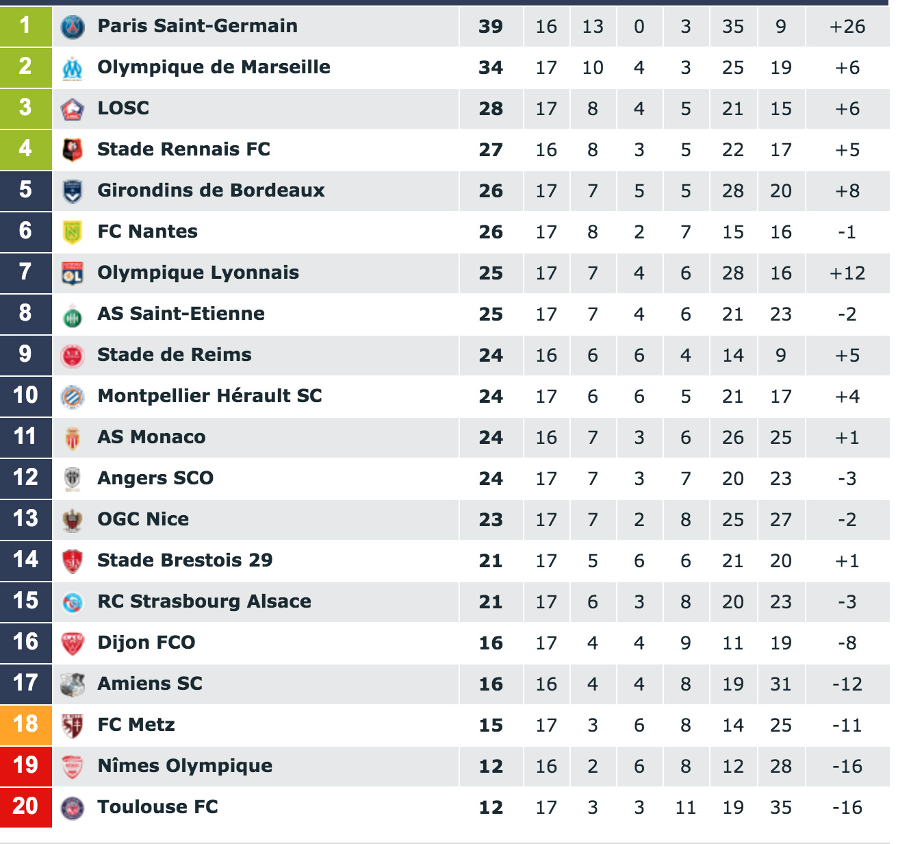Viewport: 898px width, 844px height.
Task: Select the Stade Brestois 29 name
Action: [185, 560]
